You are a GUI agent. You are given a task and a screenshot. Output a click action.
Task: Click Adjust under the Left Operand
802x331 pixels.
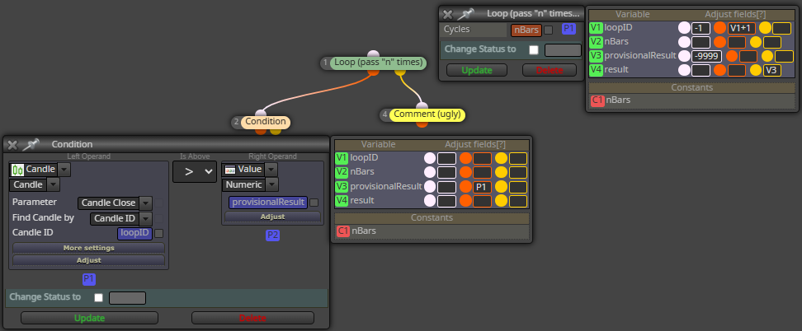click(89, 260)
